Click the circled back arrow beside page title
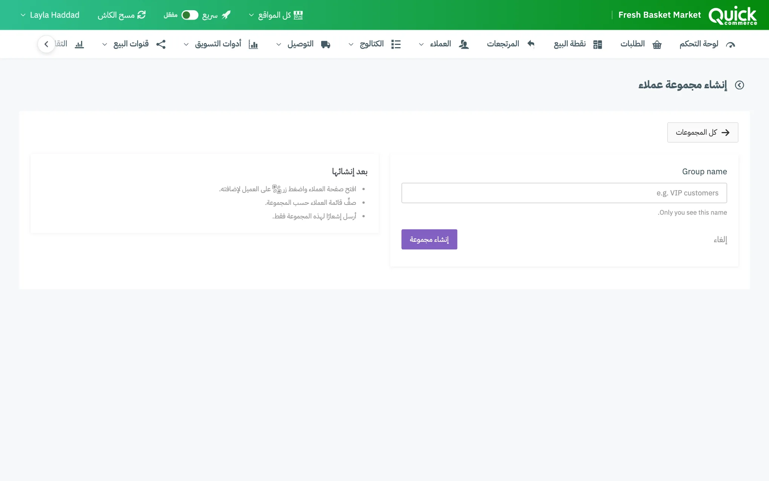Image resolution: width=769 pixels, height=481 pixels. [740, 85]
